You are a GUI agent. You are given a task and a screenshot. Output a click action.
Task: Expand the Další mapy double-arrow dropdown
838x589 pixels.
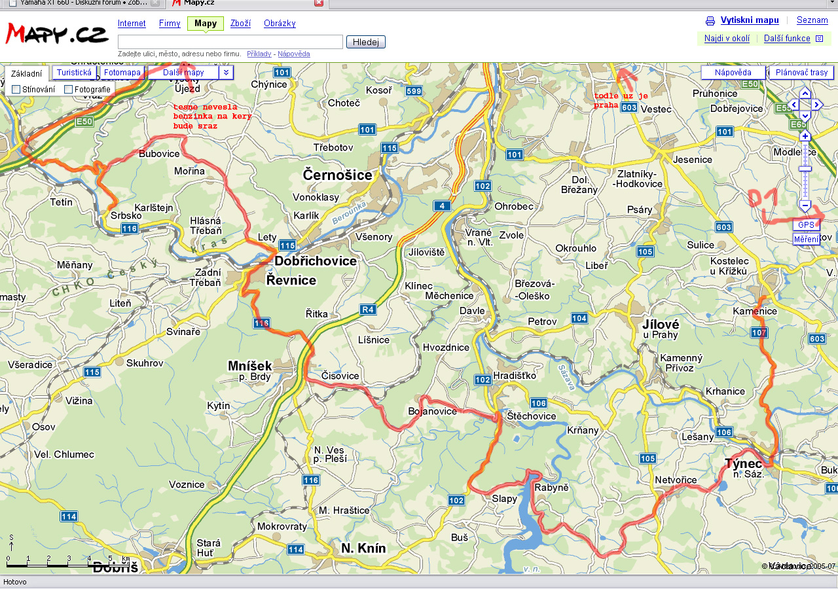click(x=226, y=73)
